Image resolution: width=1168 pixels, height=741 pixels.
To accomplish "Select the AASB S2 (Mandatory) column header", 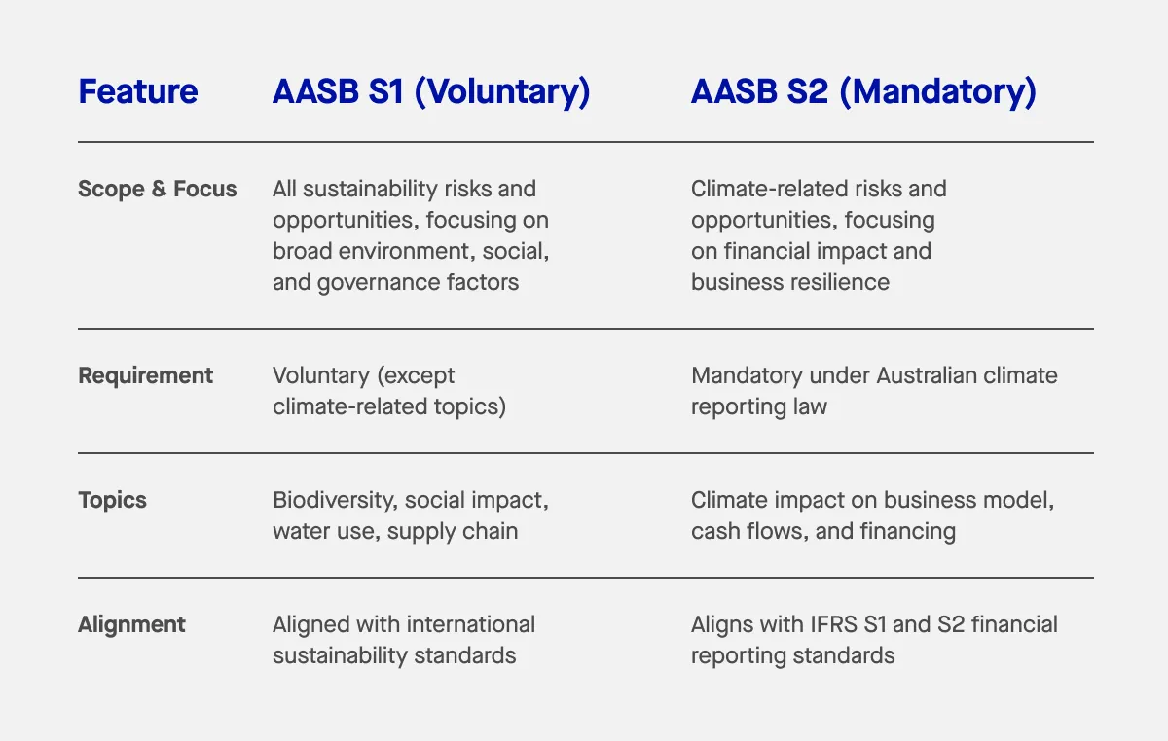I will 863,91.
